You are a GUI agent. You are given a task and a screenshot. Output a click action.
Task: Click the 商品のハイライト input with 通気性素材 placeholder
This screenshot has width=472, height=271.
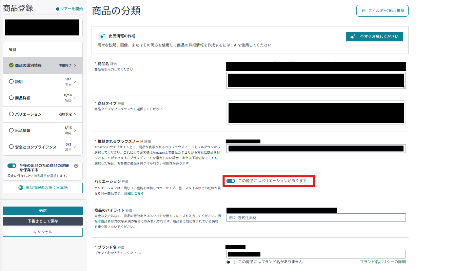tap(316, 218)
